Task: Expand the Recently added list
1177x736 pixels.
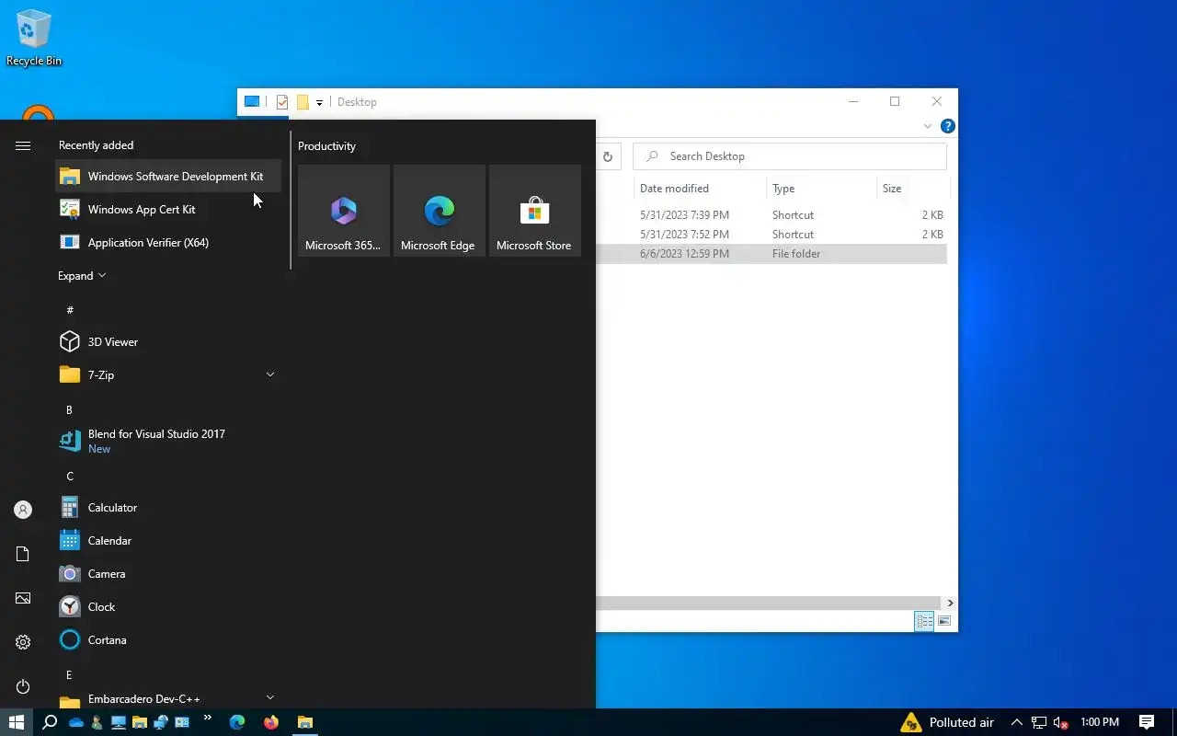Action: tap(82, 276)
